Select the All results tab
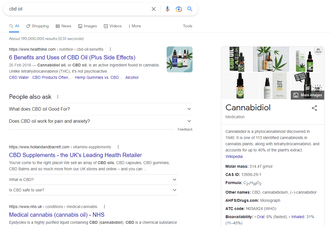331x226 pixels. 14,26
